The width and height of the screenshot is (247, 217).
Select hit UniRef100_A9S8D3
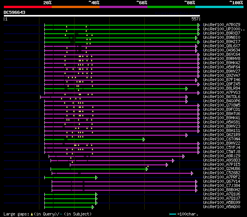[222, 160]
